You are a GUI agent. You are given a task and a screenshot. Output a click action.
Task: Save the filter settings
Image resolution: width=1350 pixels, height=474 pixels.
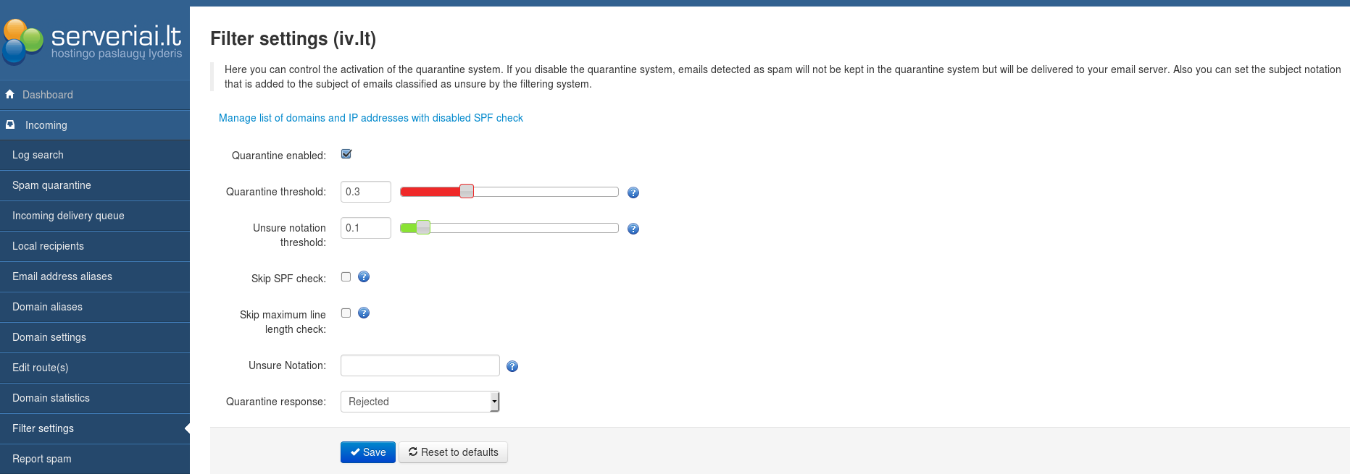tap(367, 452)
